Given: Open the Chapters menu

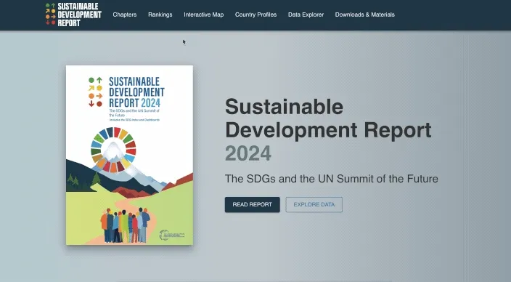Looking at the screenshot, I should 125,15.
